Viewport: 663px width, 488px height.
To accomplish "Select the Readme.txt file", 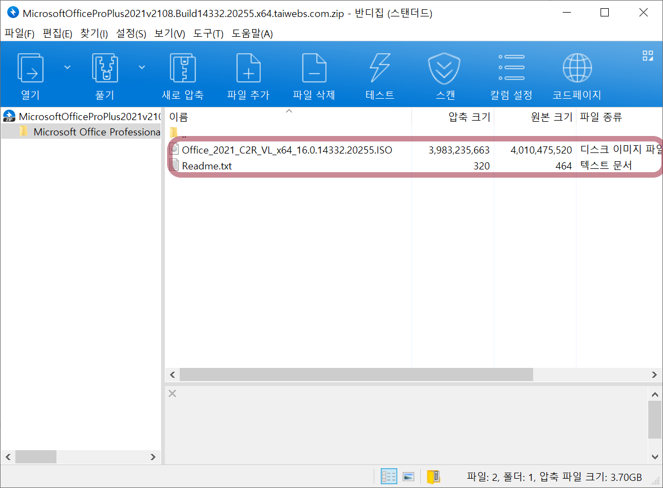I will [x=207, y=166].
